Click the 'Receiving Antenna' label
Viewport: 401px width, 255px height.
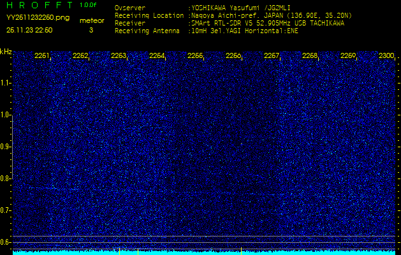click(x=147, y=31)
